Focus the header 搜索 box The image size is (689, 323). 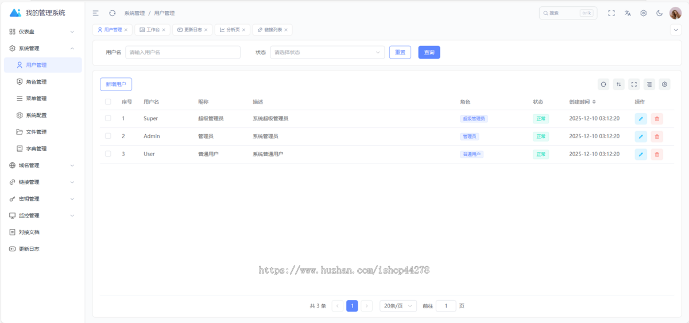click(568, 13)
